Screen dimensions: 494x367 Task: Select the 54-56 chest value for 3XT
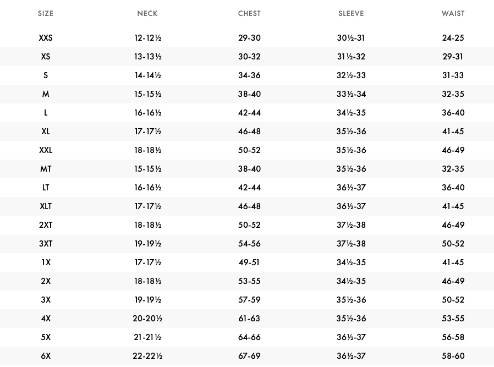249,244
